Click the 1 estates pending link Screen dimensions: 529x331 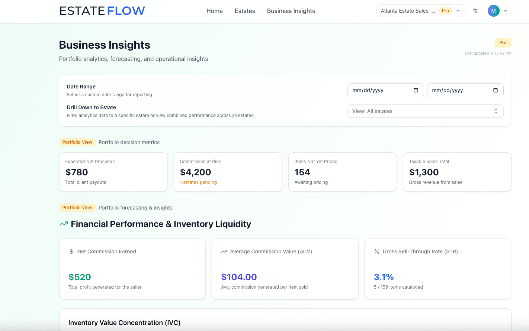point(198,182)
